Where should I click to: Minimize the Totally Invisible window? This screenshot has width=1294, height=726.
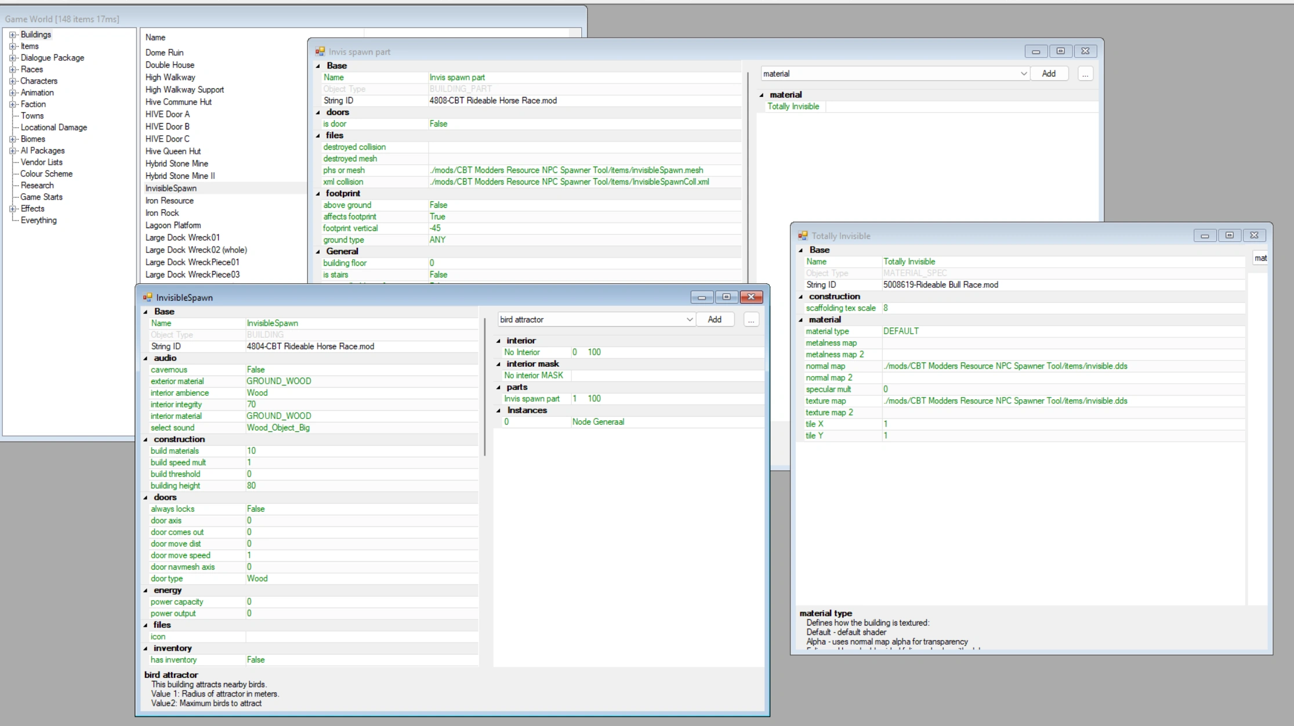1204,236
